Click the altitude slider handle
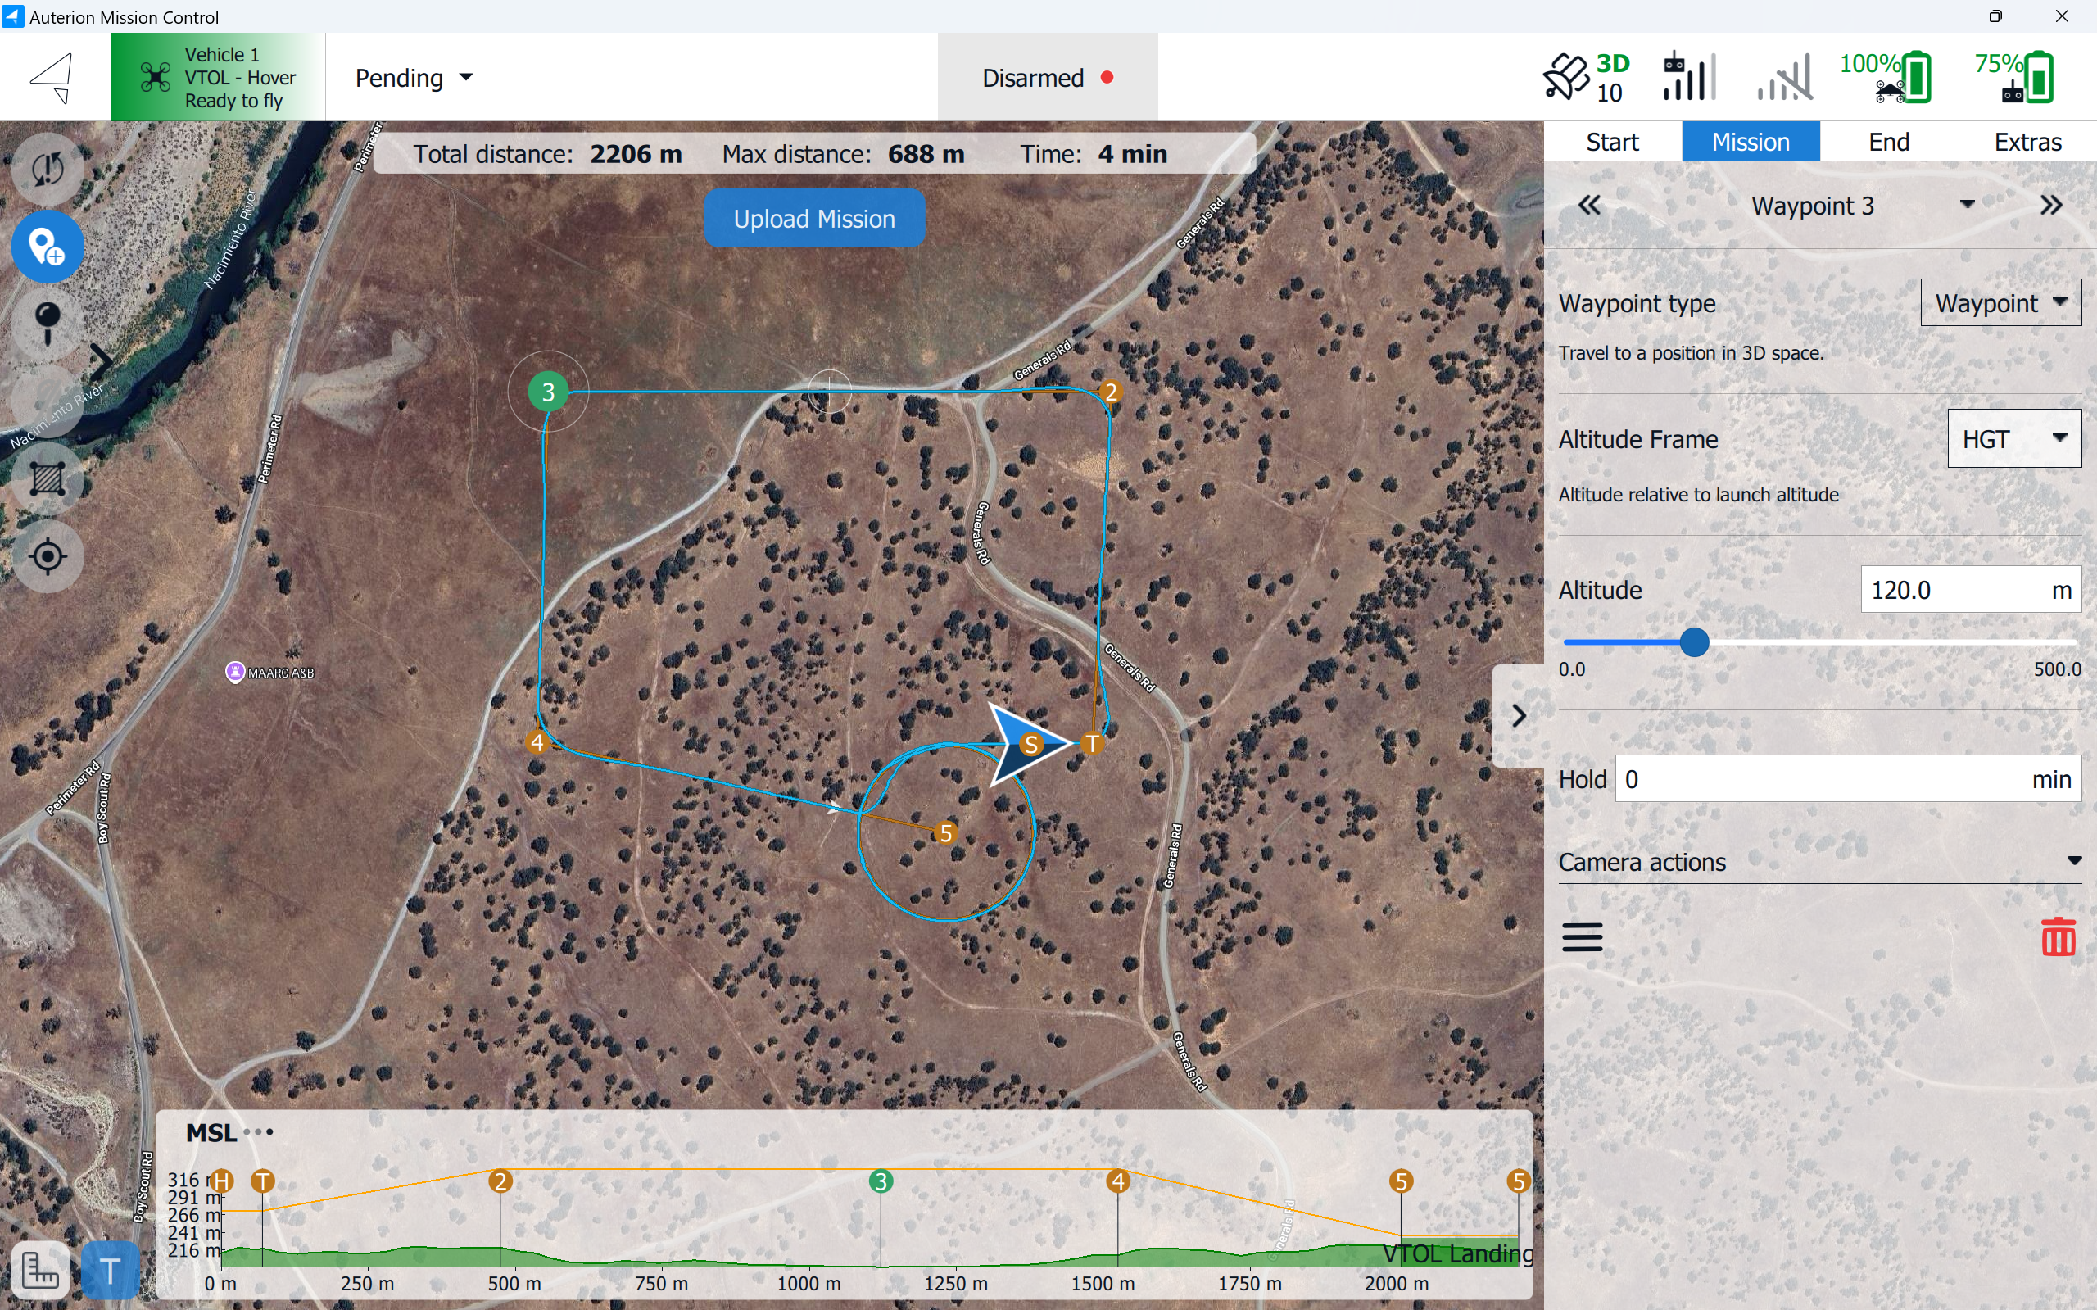This screenshot has height=1310, width=2097. (x=1694, y=642)
